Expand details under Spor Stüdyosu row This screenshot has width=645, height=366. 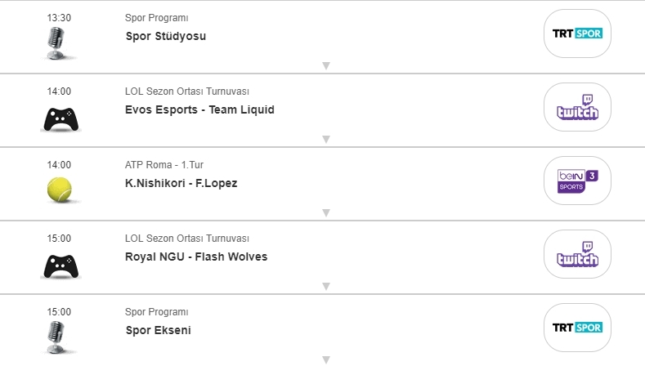pyautogui.click(x=325, y=66)
